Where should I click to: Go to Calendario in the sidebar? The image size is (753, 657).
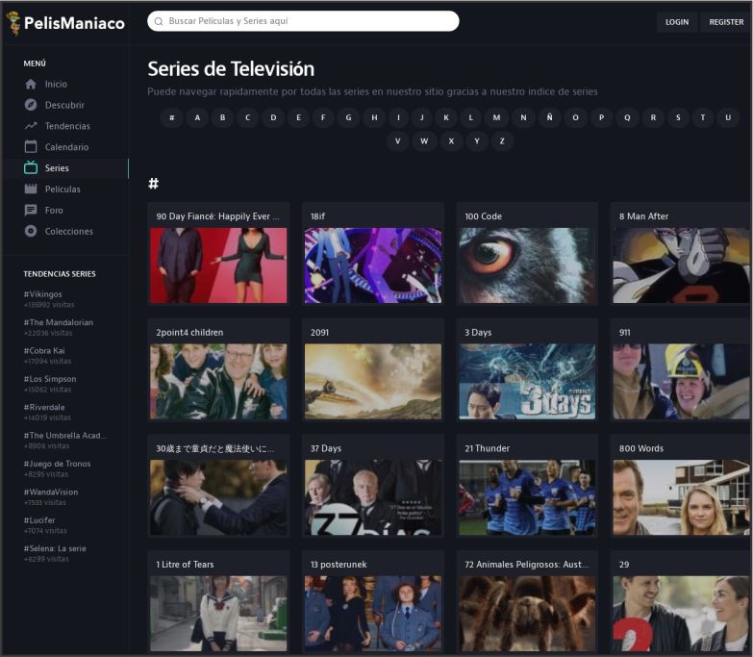pyautogui.click(x=66, y=147)
